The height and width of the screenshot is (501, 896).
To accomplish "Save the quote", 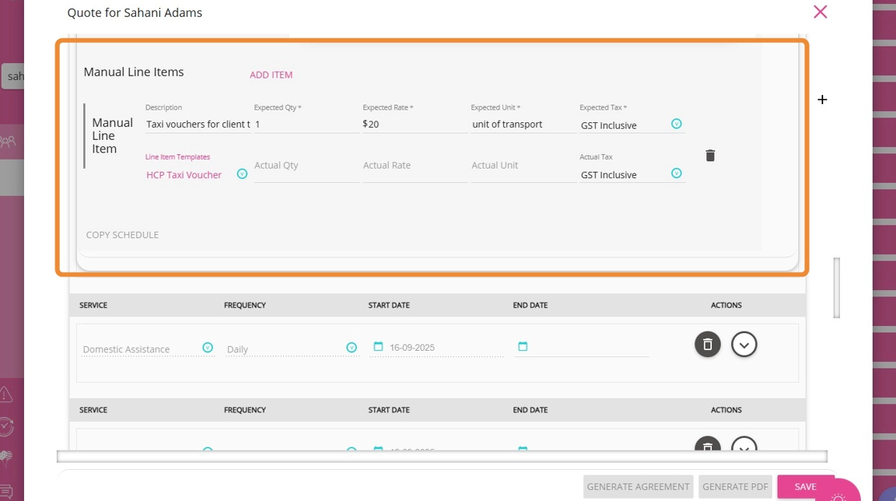I will coord(805,487).
